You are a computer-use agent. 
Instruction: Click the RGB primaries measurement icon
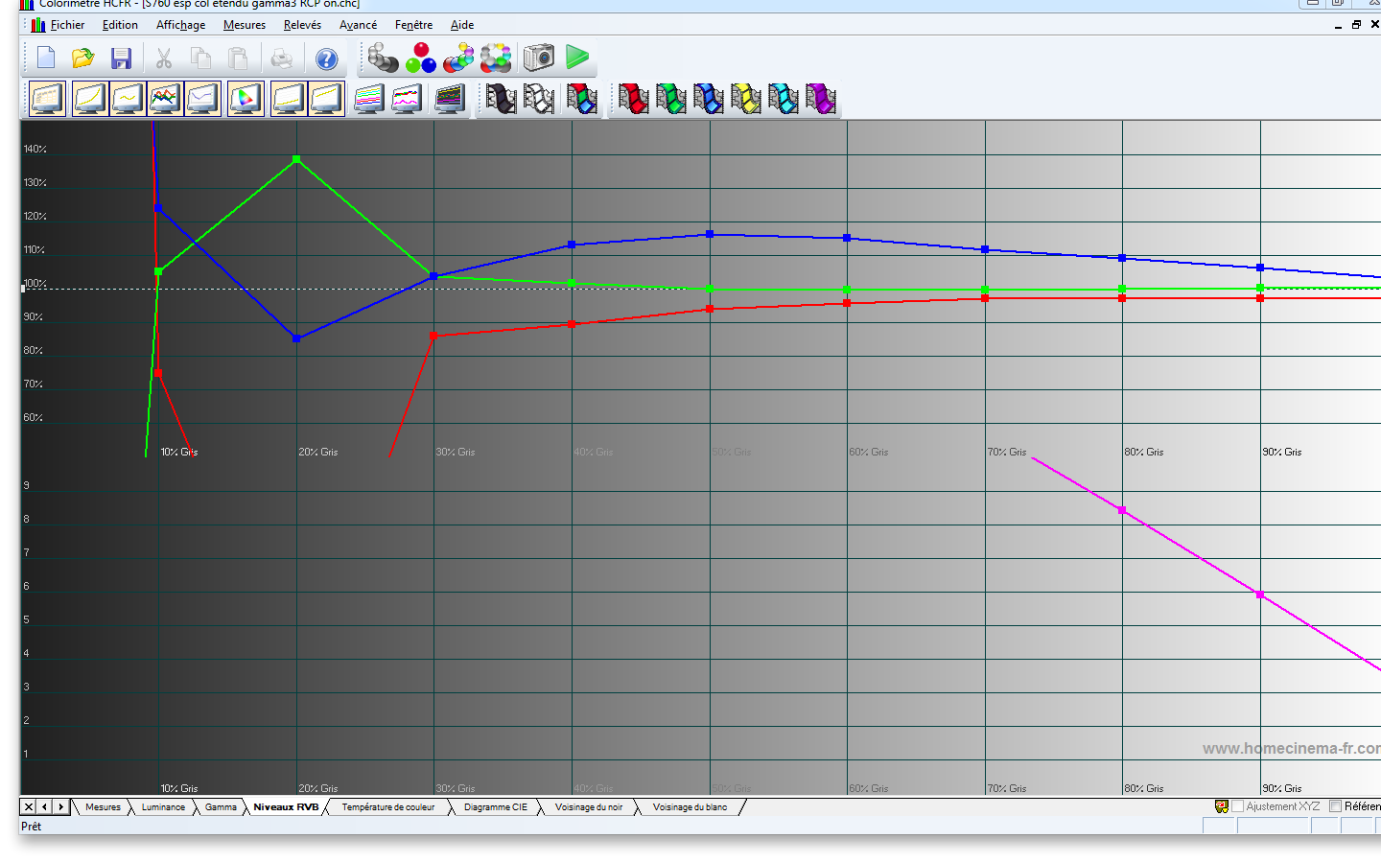click(420, 58)
